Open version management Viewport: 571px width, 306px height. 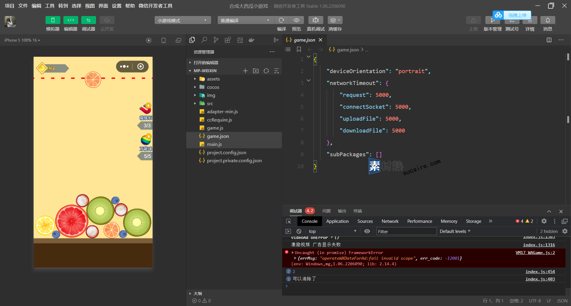492,20
